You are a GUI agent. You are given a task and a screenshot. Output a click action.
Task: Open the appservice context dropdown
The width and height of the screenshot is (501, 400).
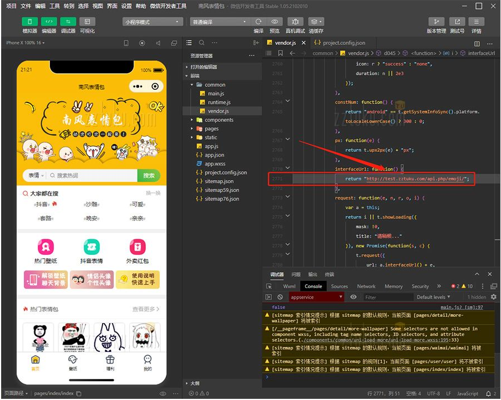[x=316, y=297]
